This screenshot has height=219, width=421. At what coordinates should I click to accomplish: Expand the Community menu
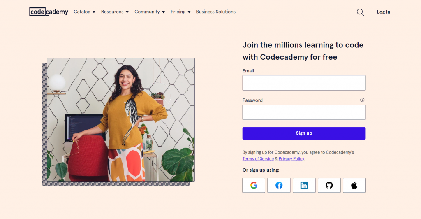[x=150, y=12]
